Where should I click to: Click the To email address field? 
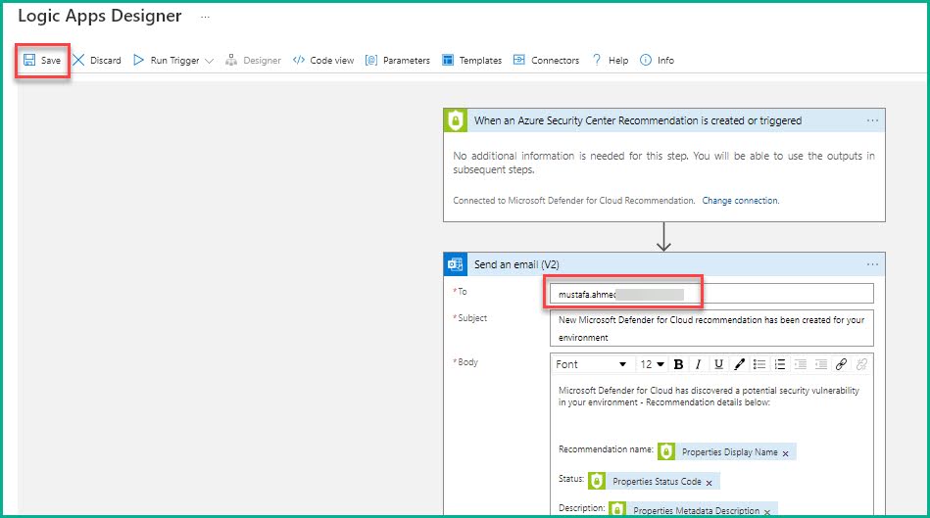pos(711,294)
